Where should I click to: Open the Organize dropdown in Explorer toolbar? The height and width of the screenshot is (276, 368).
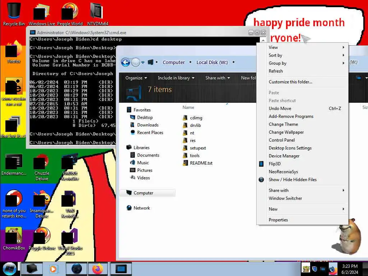click(136, 78)
